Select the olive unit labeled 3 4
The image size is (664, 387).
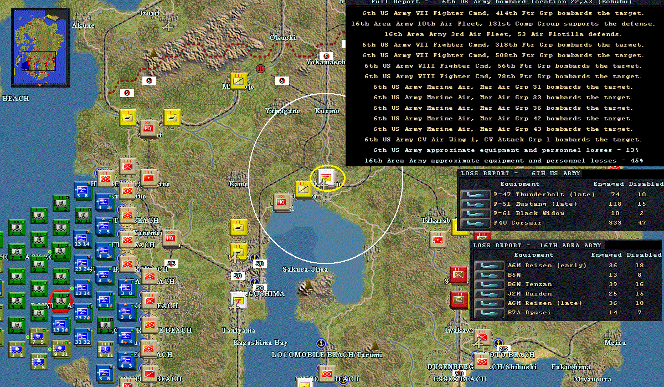[17, 349]
